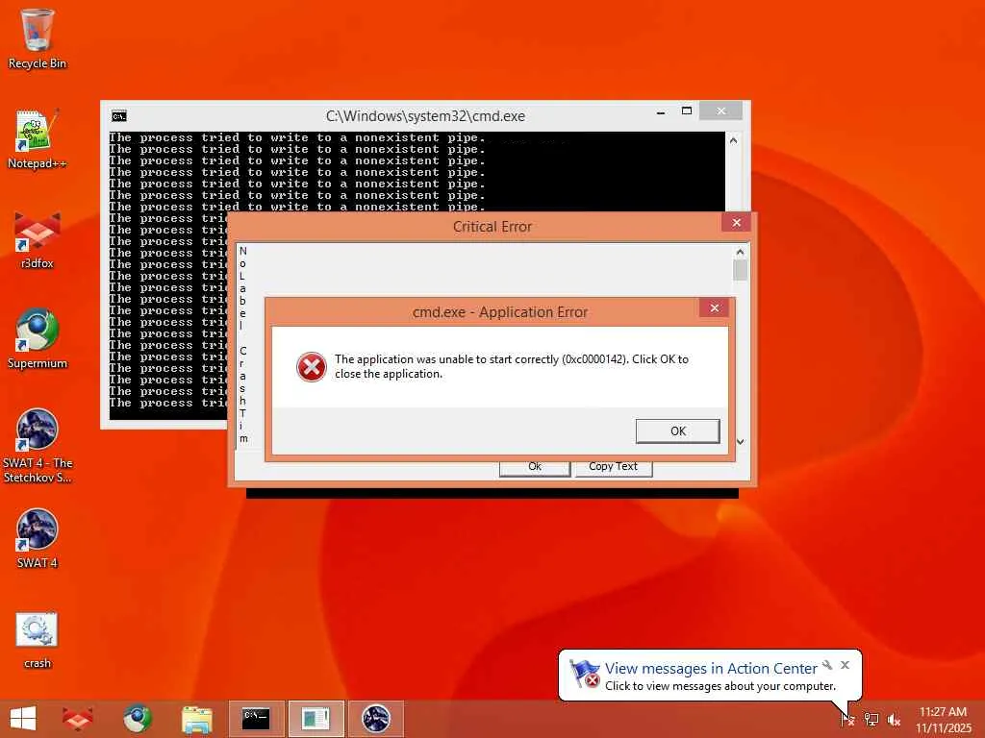The image size is (985, 738).
Task: Open the taskbar clock showing 11:27 AM
Action: pyautogui.click(x=944, y=720)
